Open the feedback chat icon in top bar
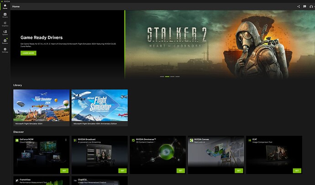 click(x=305, y=6)
